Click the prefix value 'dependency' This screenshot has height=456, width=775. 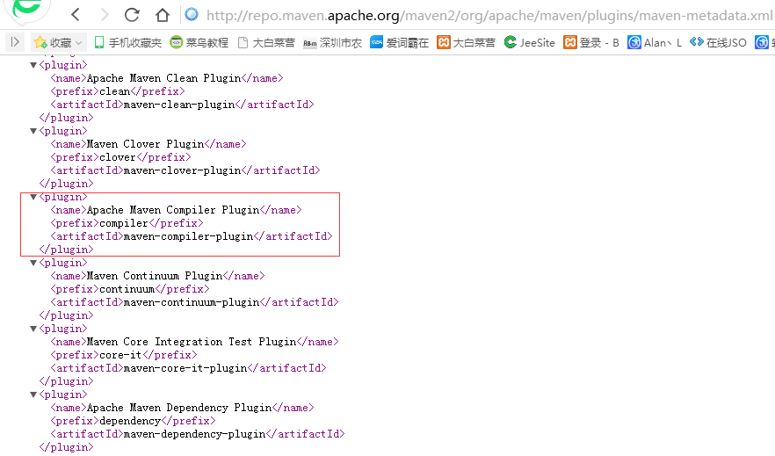pos(130,421)
